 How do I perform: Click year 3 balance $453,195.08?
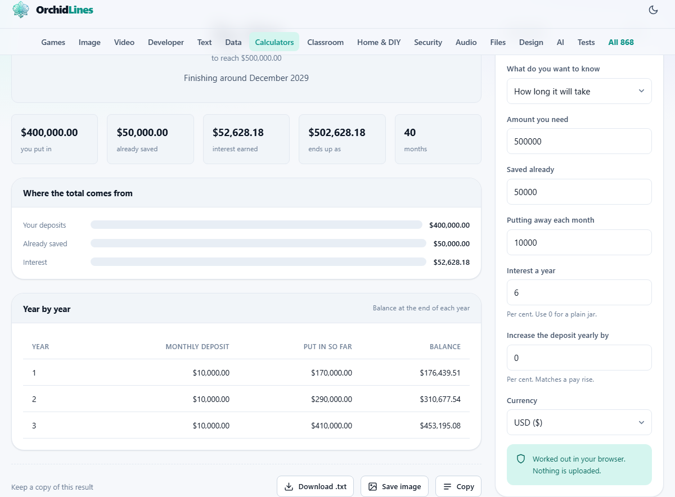(x=440, y=426)
